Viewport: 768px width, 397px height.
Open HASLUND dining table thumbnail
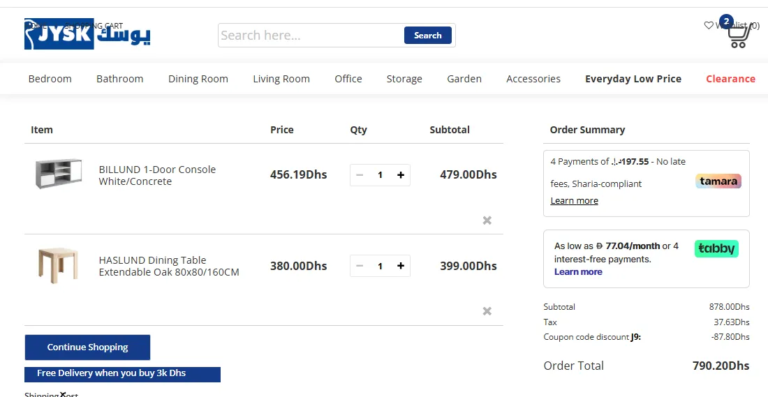58,265
